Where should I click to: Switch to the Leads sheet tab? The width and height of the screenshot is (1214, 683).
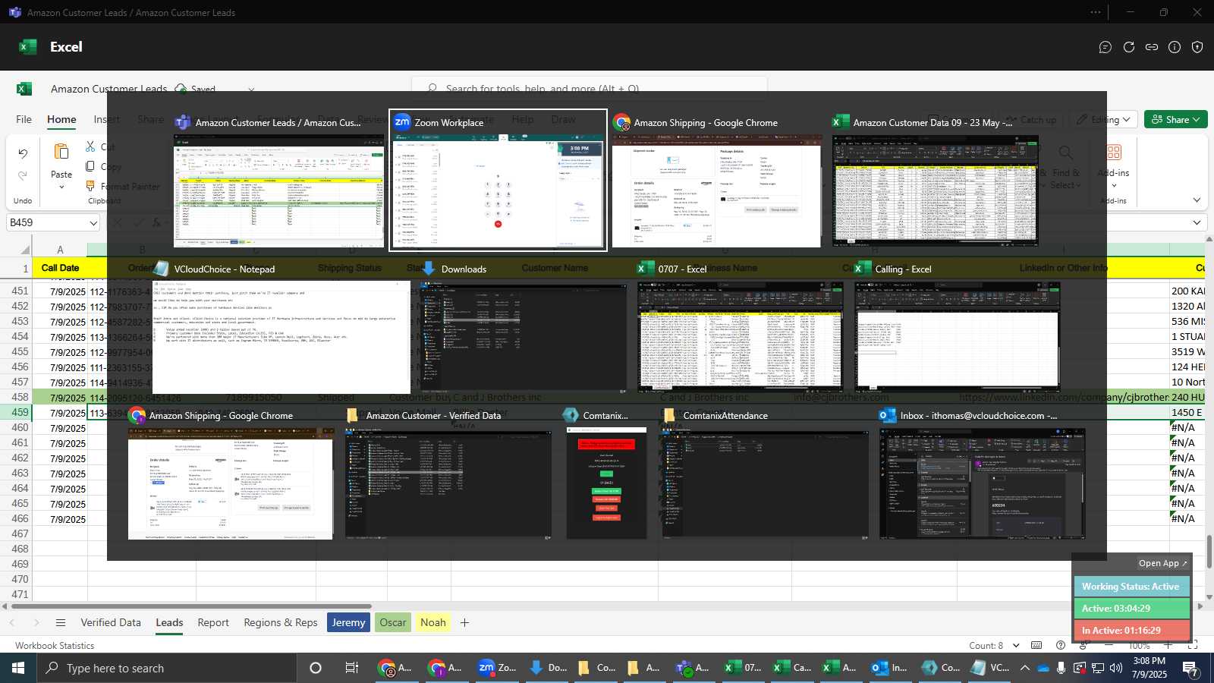(169, 622)
